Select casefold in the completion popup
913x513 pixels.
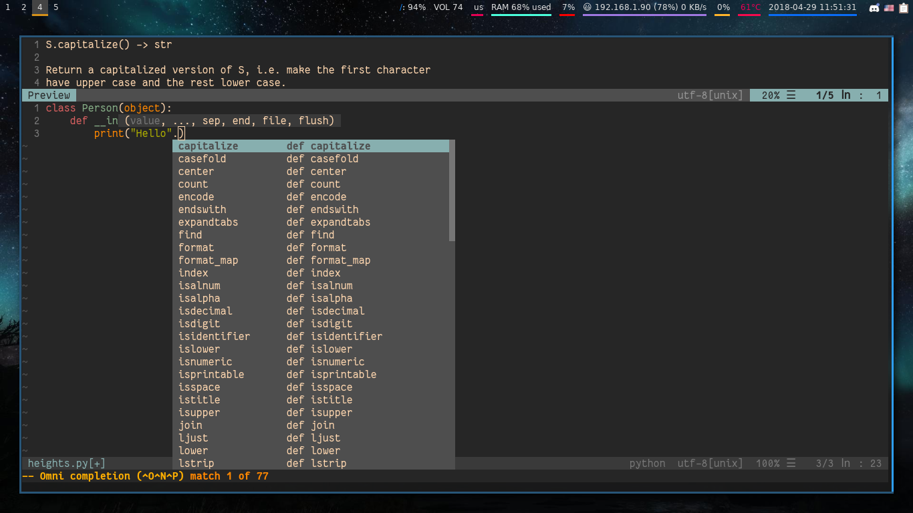click(x=202, y=159)
